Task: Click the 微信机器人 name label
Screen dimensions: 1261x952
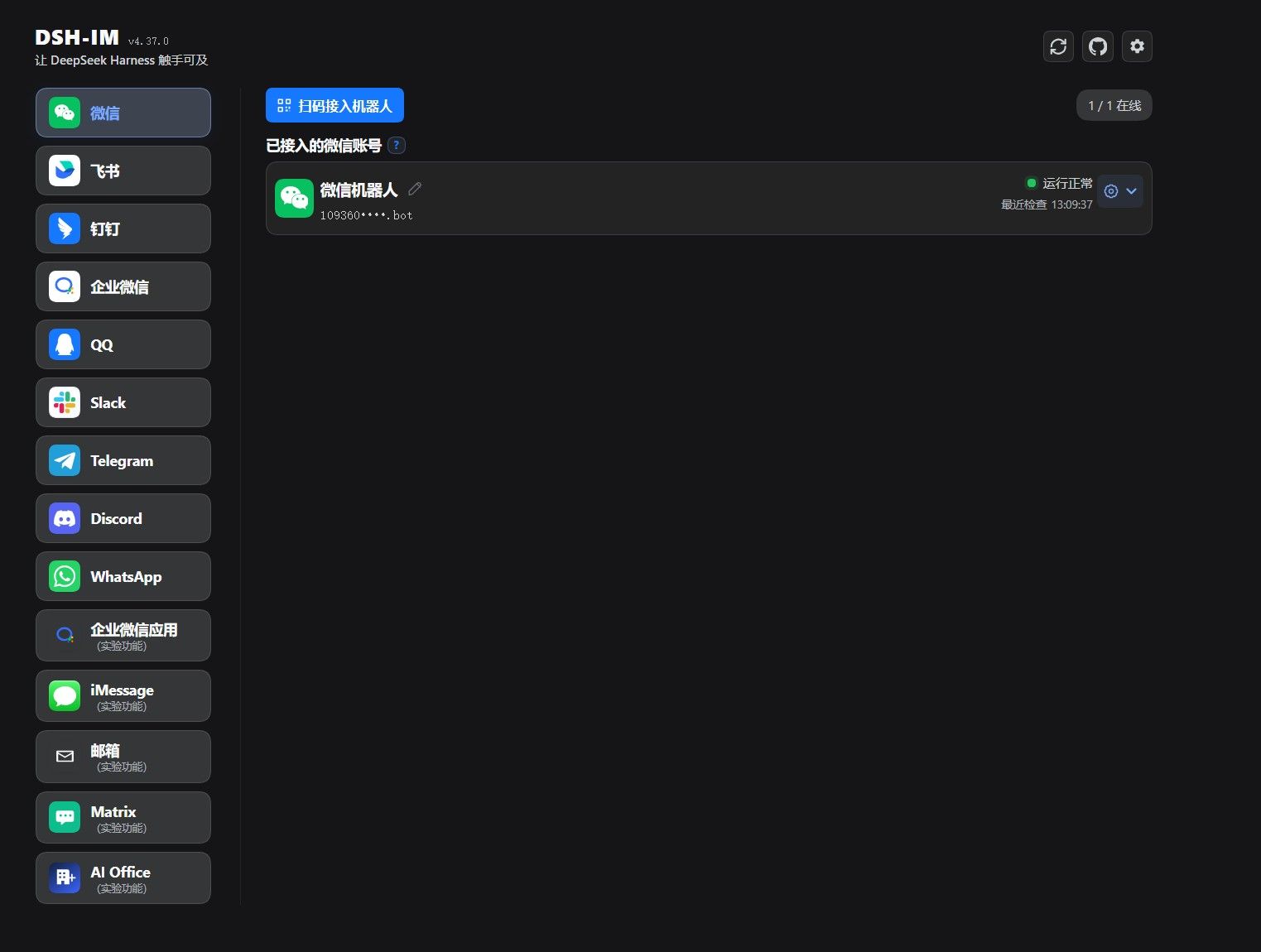Action: pyautogui.click(x=359, y=190)
